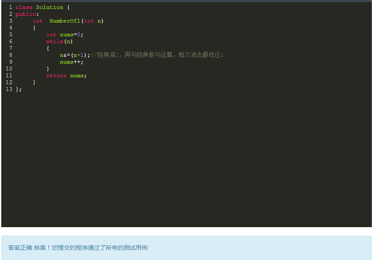
Task: Click the Chinese comment on line 8
Action: (x=157, y=55)
